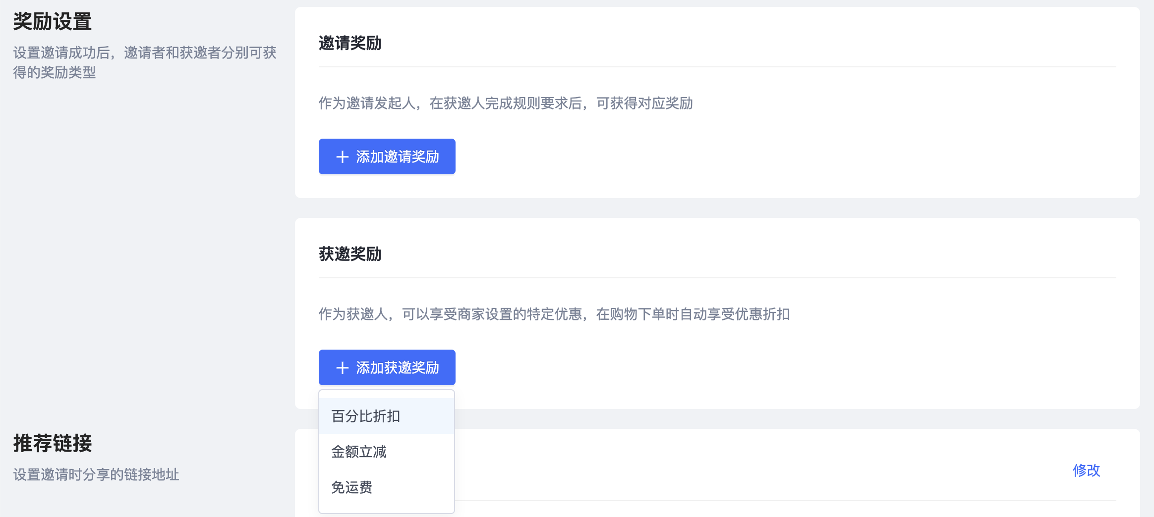Open the 修改 link for 推荐链接
Screen dimensions: 1154x517
(1086, 470)
